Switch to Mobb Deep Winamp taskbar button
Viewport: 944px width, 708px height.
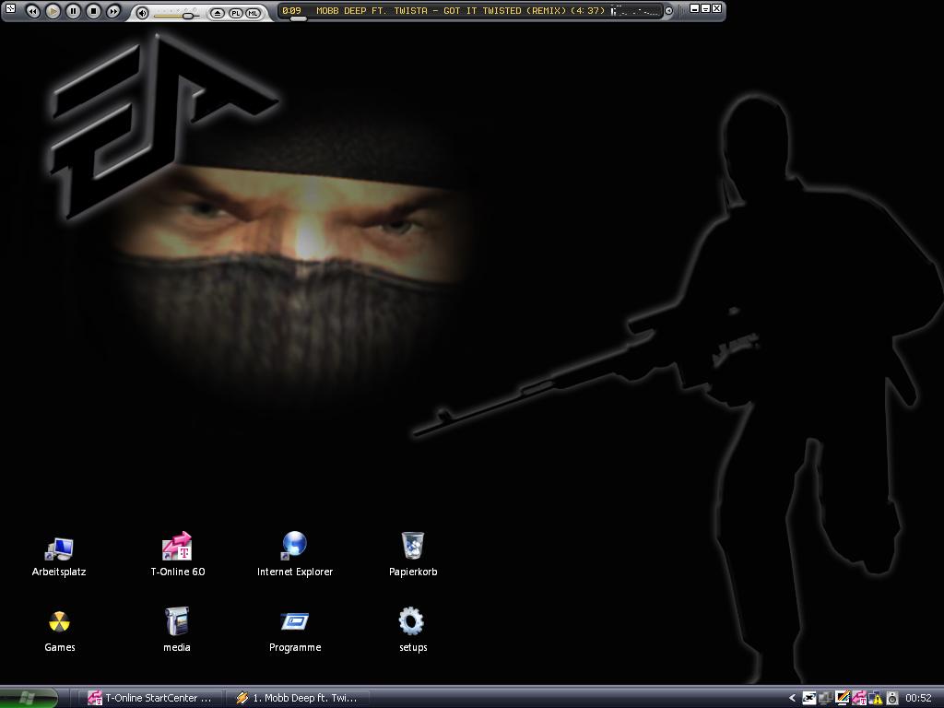(298, 698)
